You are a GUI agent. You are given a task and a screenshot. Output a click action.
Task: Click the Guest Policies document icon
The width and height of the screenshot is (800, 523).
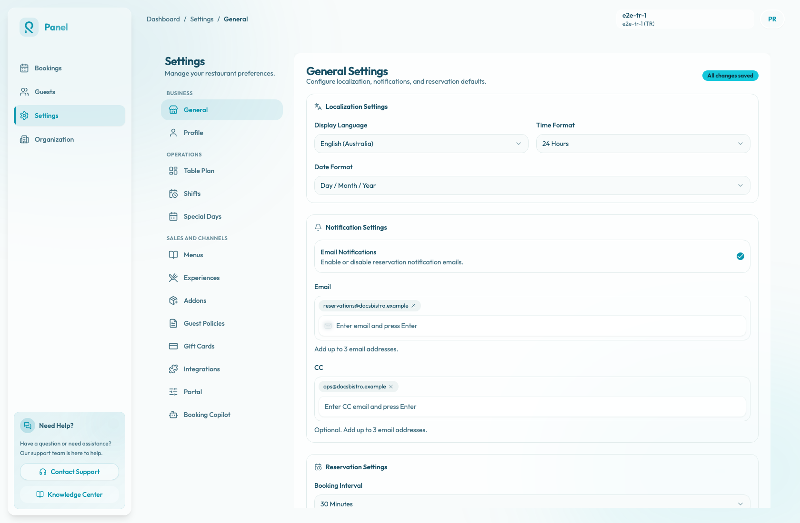point(173,323)
